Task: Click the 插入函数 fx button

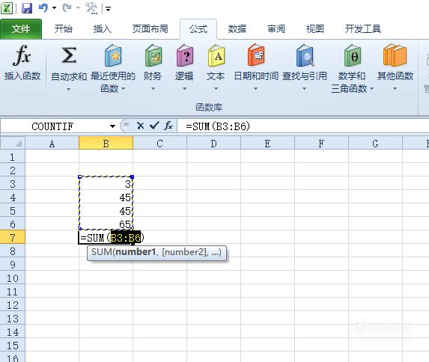Action: click(x=22, y=64)
